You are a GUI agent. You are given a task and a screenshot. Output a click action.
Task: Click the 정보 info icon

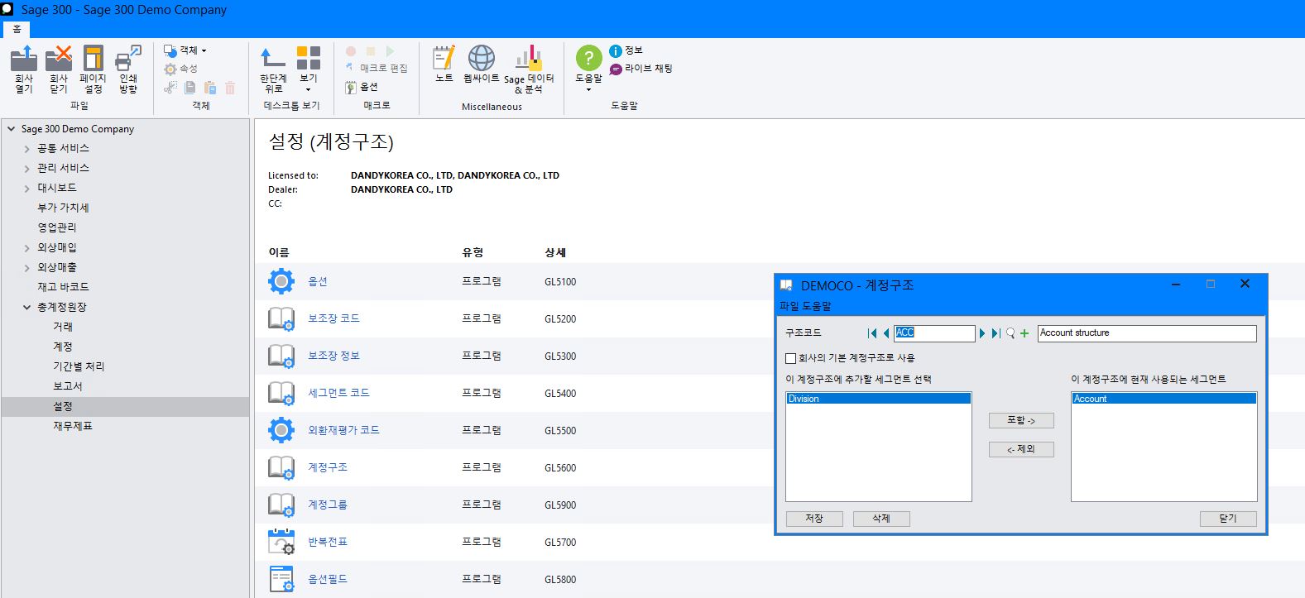tap(616, 50)
